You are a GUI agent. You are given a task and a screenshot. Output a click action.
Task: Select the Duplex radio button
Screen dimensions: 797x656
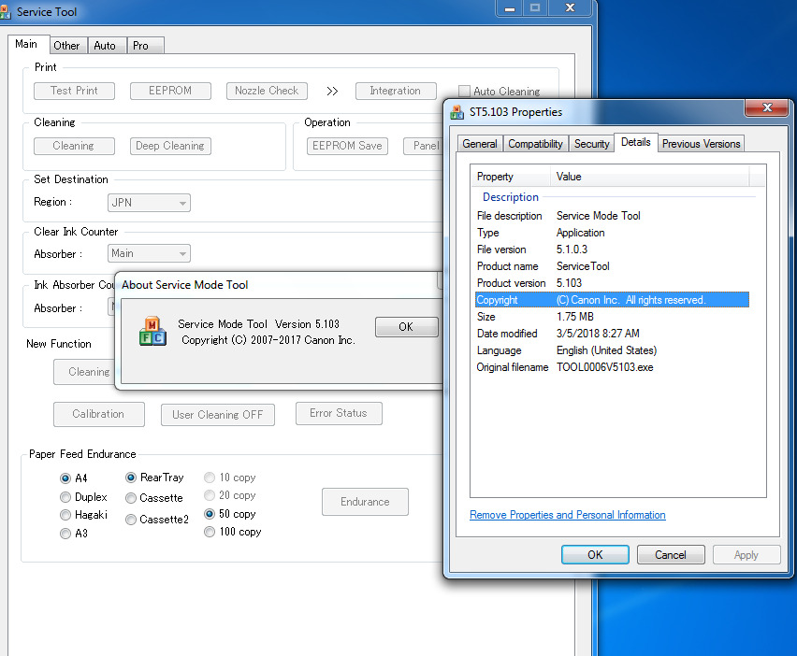65,497
